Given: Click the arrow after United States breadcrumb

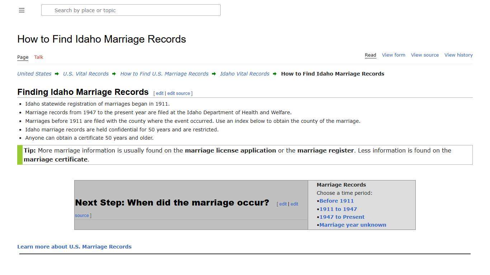Looking at the screenshot, I should 56,74.
